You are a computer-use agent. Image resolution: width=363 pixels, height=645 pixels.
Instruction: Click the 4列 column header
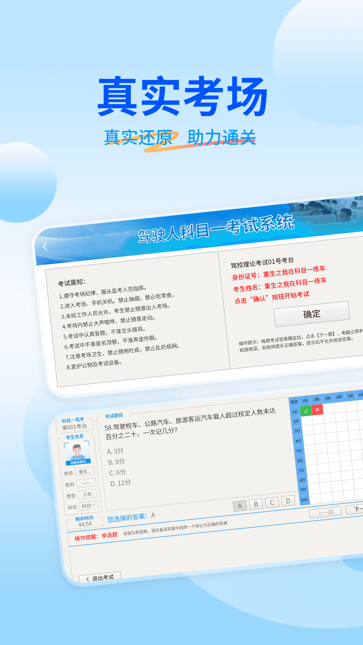pos(339,397)
